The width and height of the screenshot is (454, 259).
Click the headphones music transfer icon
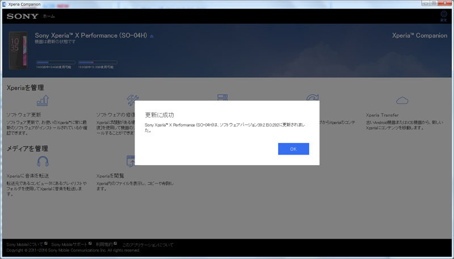click(x=43, y=161)
